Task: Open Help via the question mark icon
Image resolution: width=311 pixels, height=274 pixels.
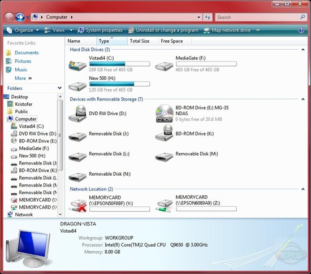Action: [301, 31]
